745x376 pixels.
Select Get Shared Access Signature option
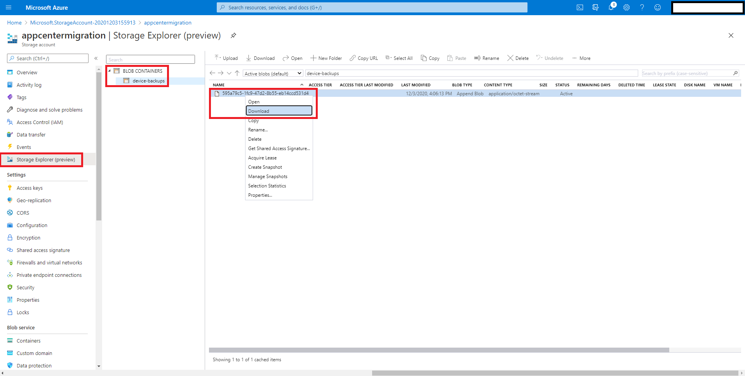coord(279,149)
